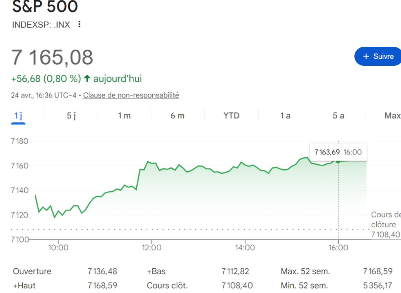Select the YTD chart tab
This screenshot has height=293, width=401.
point(231,116)
